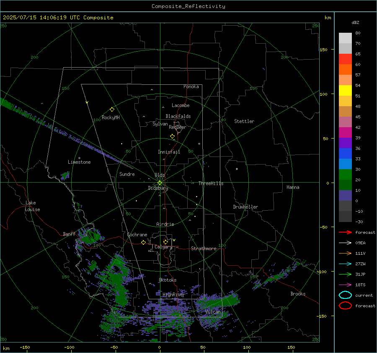Pick the red 60-65 dBZ swatch
This screenshot has height=353, width=377.
click(x=345, y=59)
